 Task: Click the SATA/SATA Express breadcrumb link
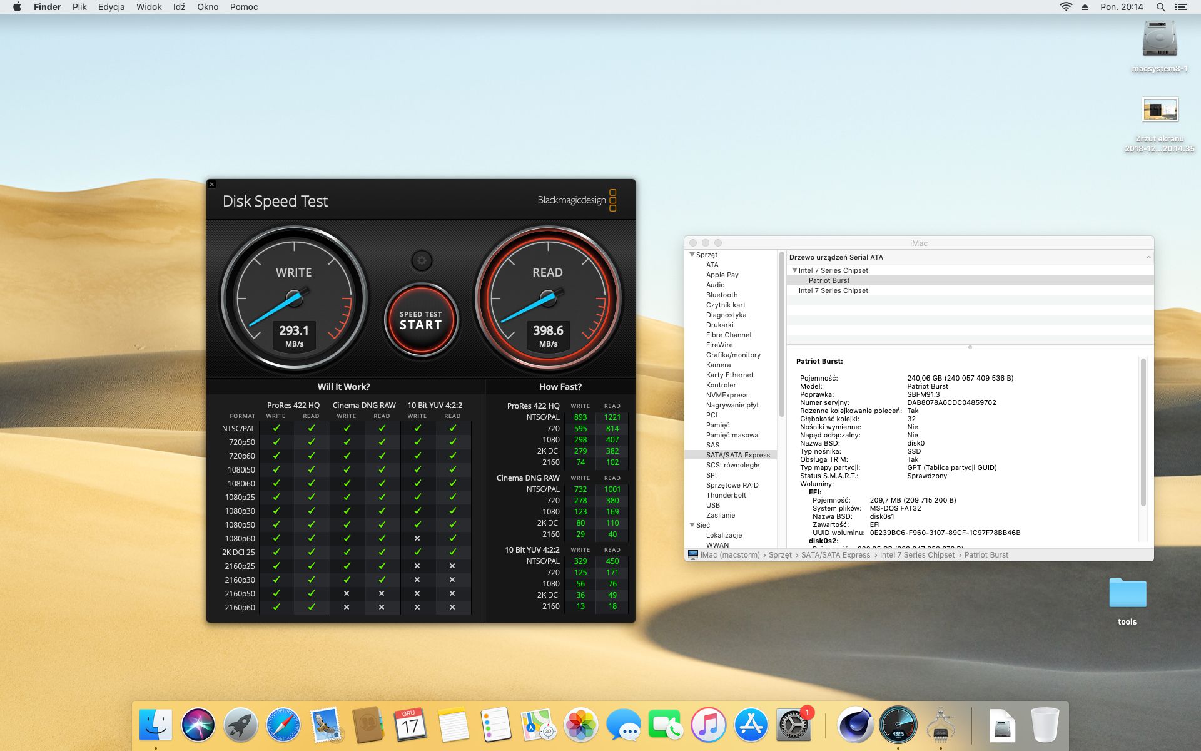coord(835,555)
